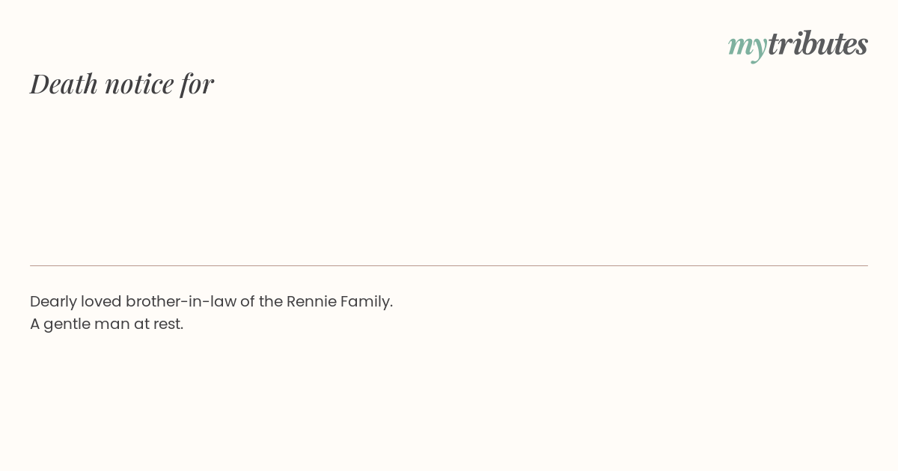Select the grey "tributes" logo text
This screenshot has height=471, width=898.
[x=817, y=43]
